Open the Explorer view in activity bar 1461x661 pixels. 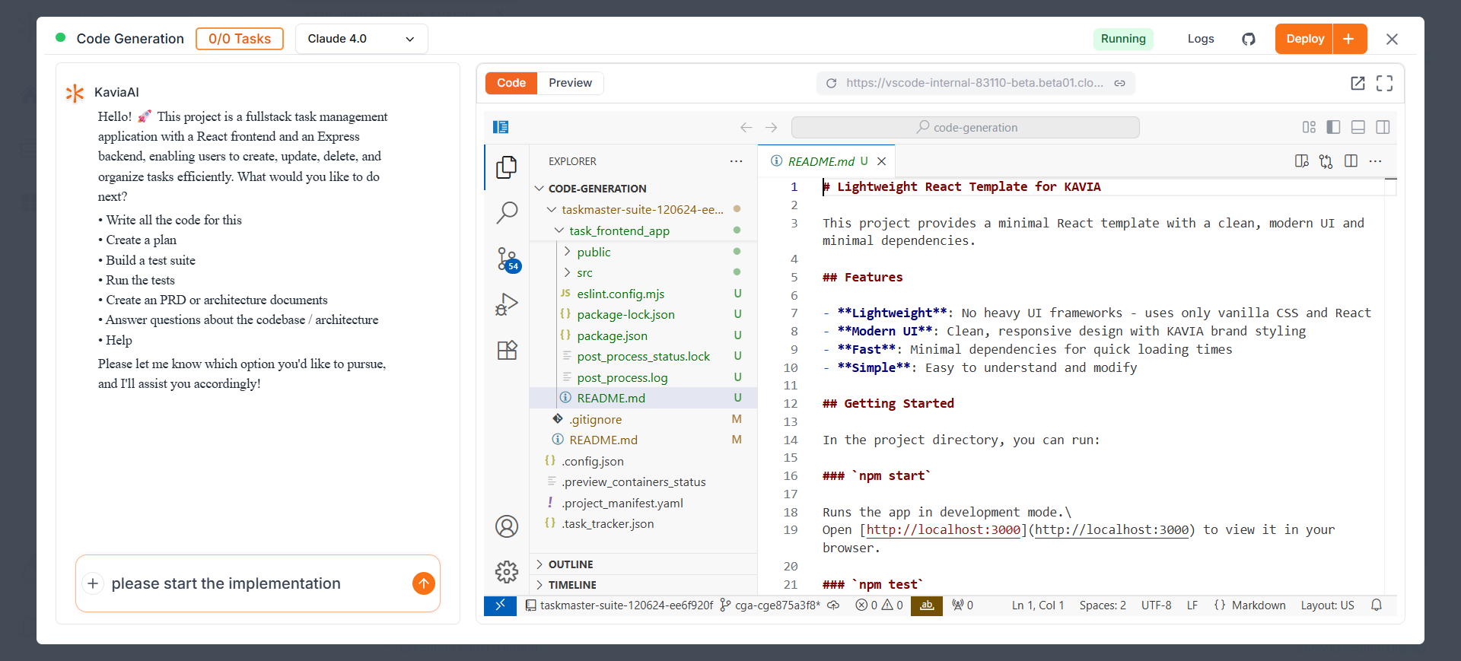pyautogui.click(x=507, y=167)
